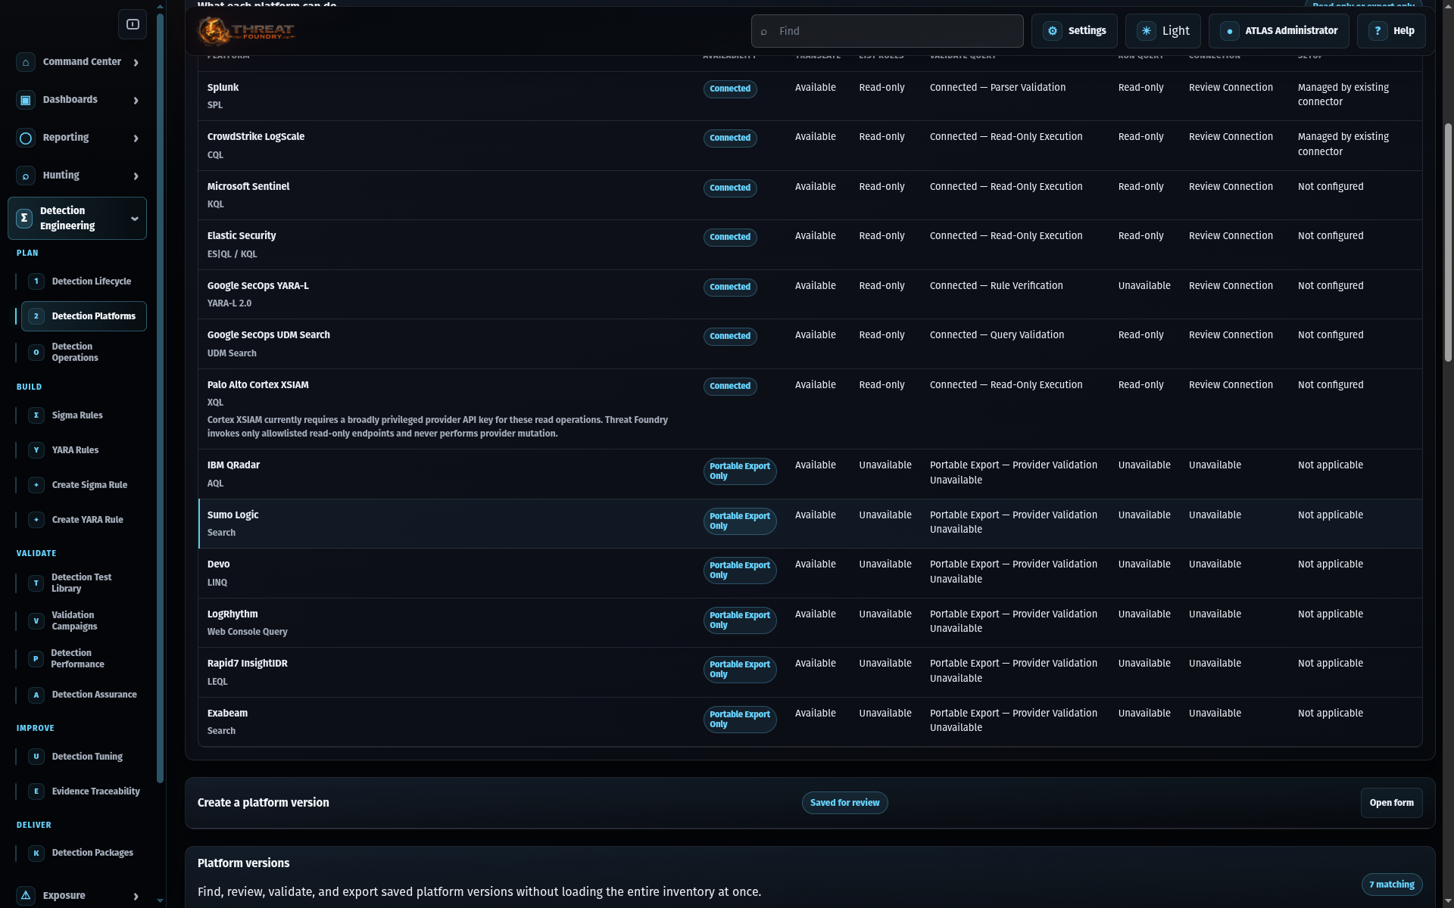Viewport: 1454px width, 908px height.
Task: Expand Exposure chevron
Action: tap(136, 896)
